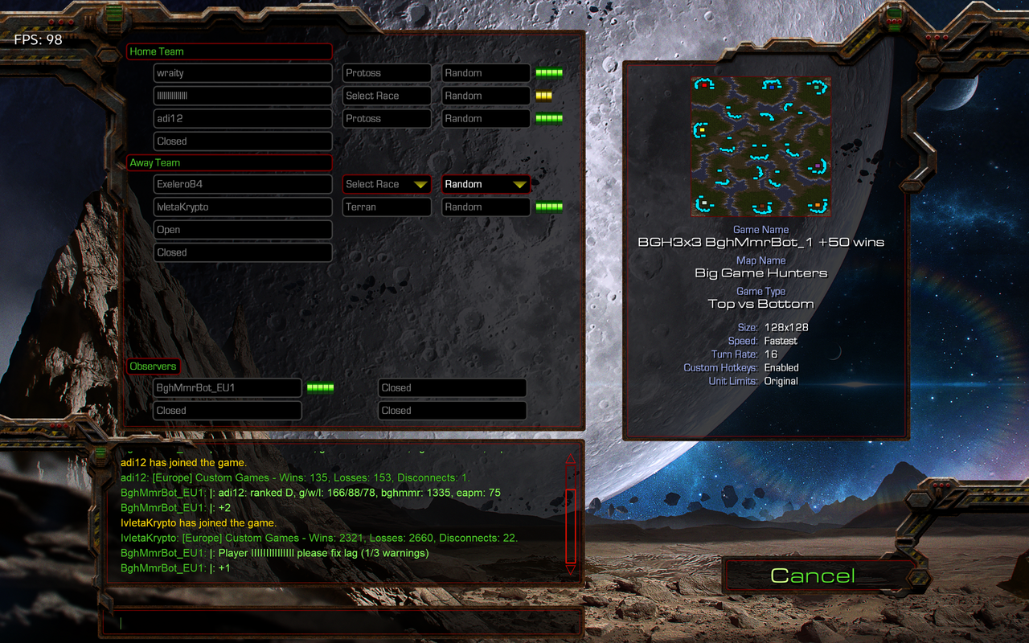
Task: Click IvletaKrypto's green latency indicator
Action: click(x=549, y=207)
